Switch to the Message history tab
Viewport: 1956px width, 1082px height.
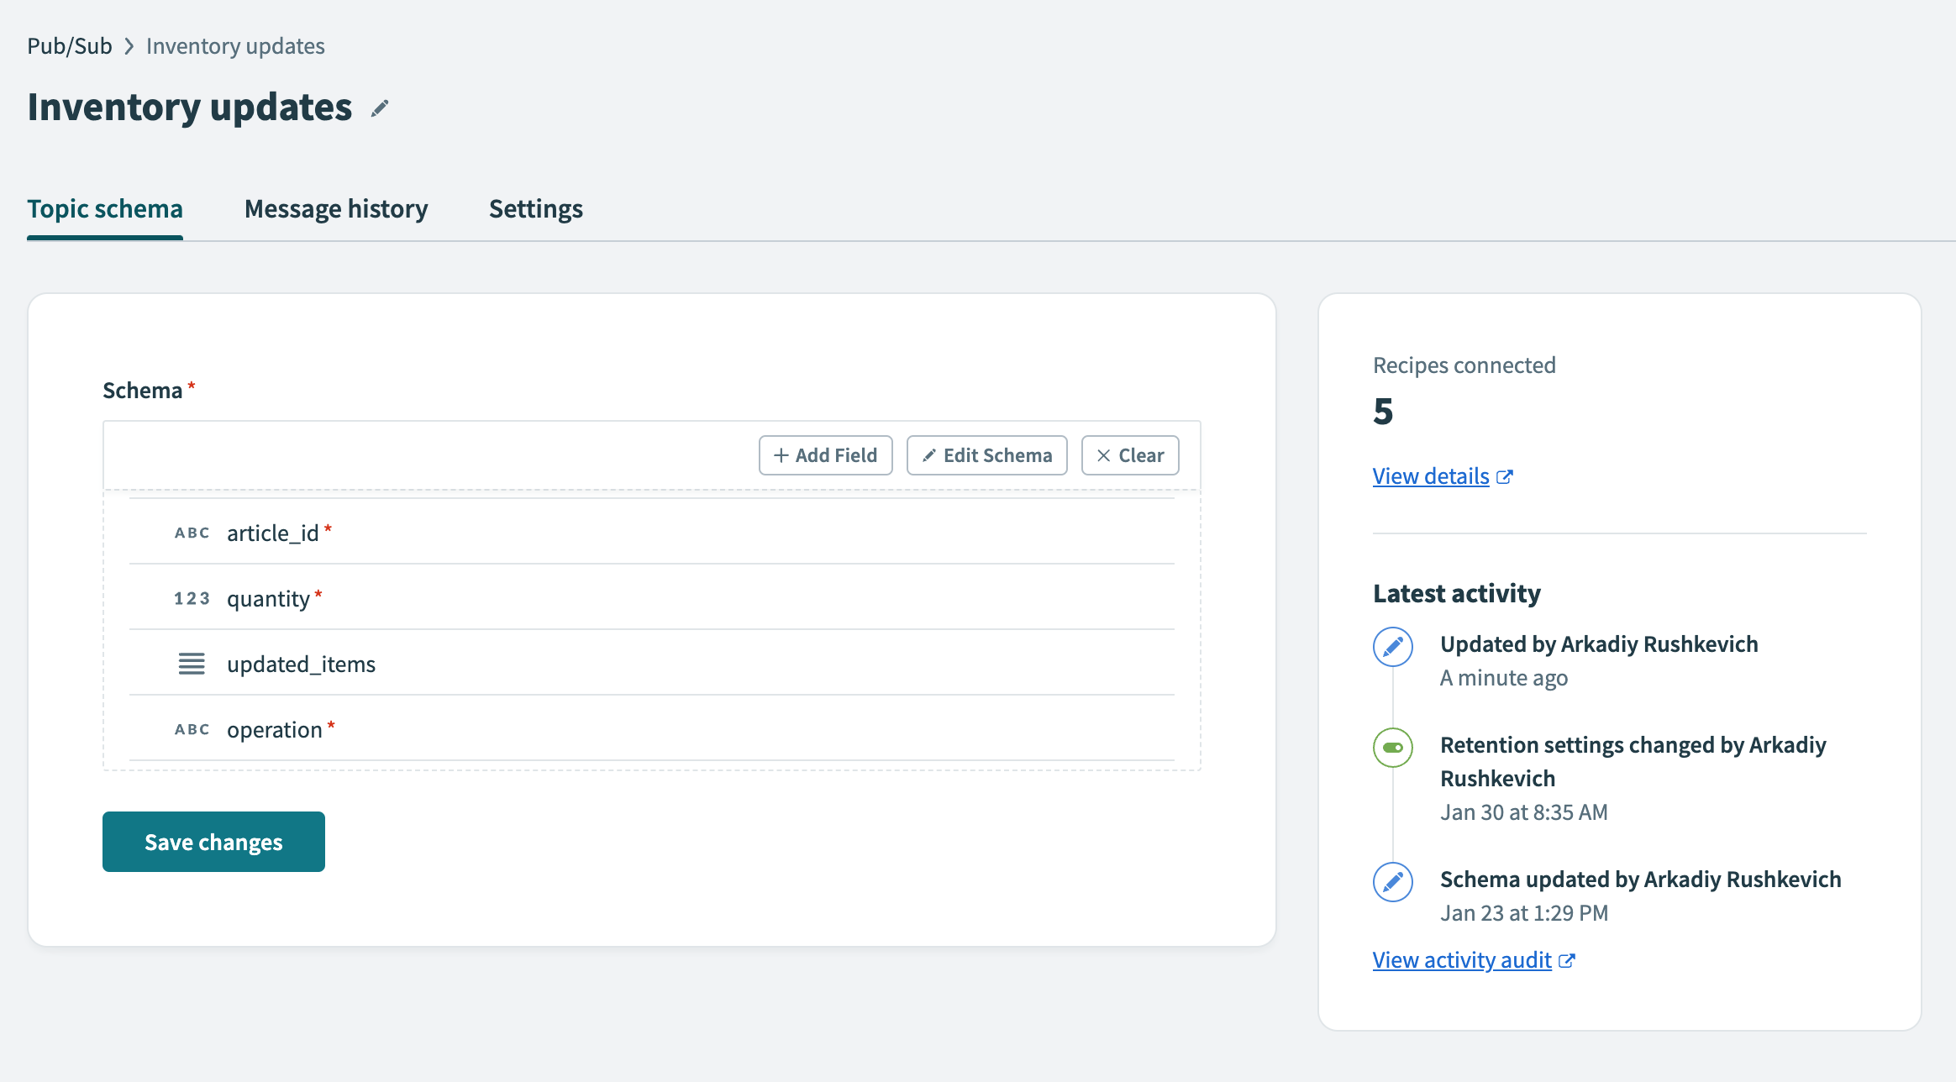coord(336,209)
